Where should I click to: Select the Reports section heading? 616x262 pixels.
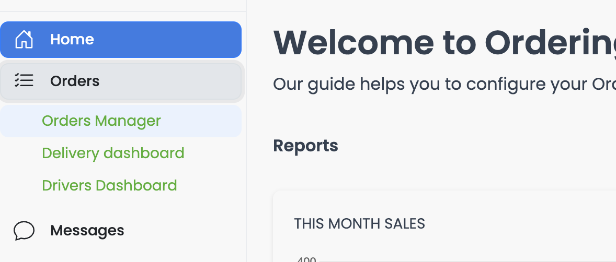[305, 146]
